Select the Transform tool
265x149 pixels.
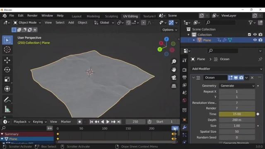(7, 89)
